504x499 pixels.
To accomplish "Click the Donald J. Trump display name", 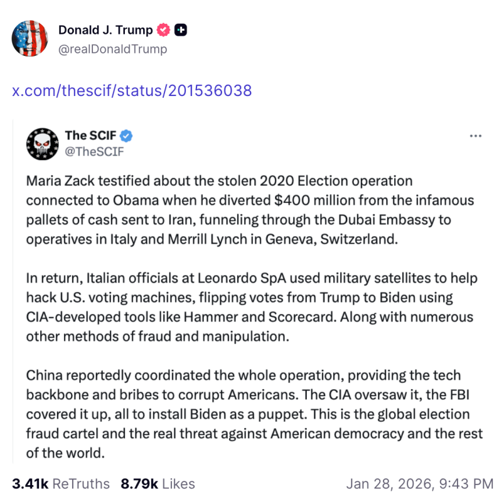I will 105,30.
